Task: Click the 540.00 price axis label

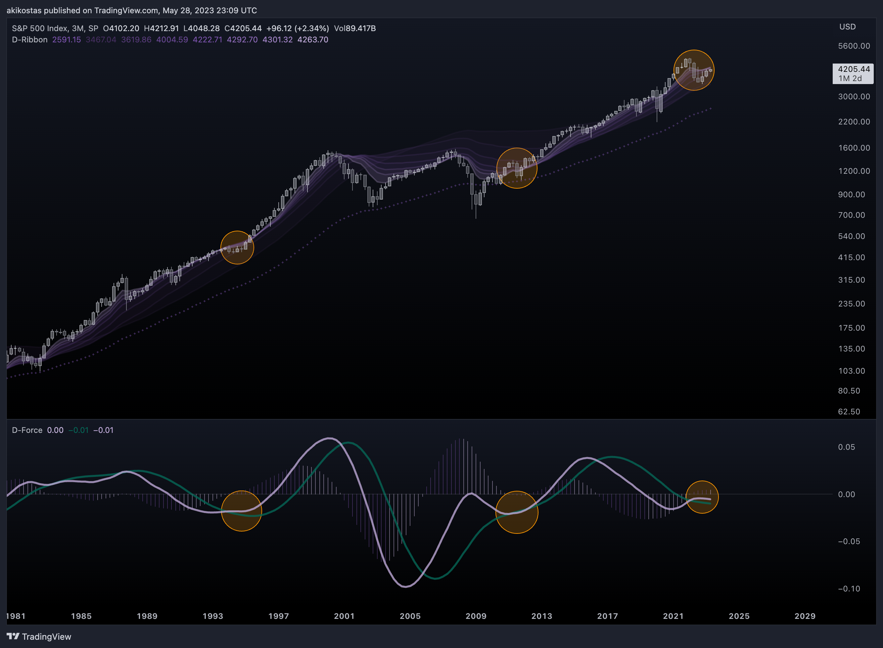Action: point(851,236)
